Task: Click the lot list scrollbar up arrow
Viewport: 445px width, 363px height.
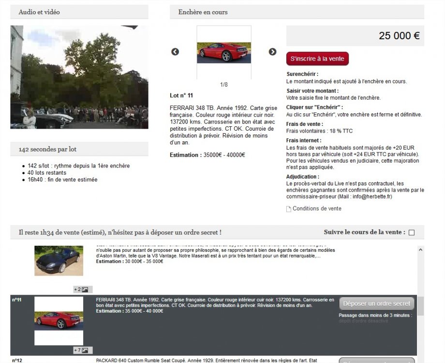Action: [x=421, y=250]
